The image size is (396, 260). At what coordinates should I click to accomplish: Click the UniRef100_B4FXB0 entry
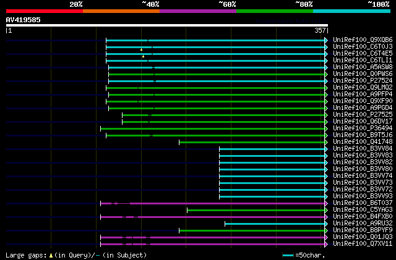point(363,217)
